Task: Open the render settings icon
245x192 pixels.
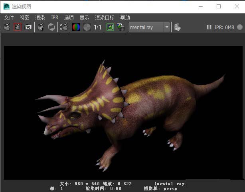Action: pos(63,27)
